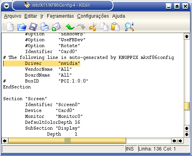This screenshot has height=156, width=192.
Task: Click the 'Device "Card0"' line
Action: point(50,110)
